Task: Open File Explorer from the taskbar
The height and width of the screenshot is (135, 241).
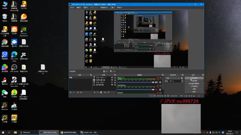Action: 15,132
